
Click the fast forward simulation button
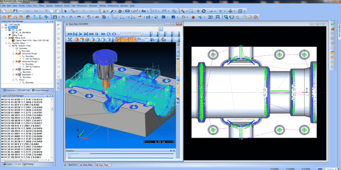pyautogui.click(x=103, y=34)
